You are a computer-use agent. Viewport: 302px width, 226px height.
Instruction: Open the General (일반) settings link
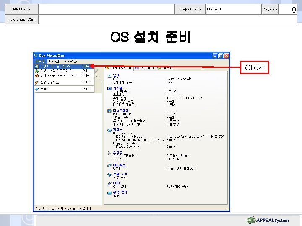pos(116,75)
